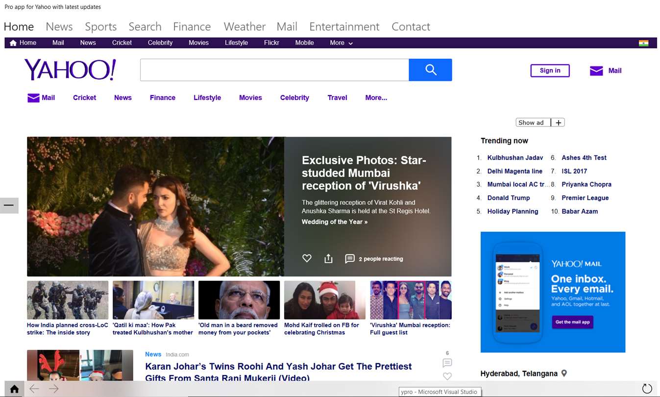The image size is (660, 397).
Task: Click Mobile in the purple navigation bar
Action: [x=304, y=43]
